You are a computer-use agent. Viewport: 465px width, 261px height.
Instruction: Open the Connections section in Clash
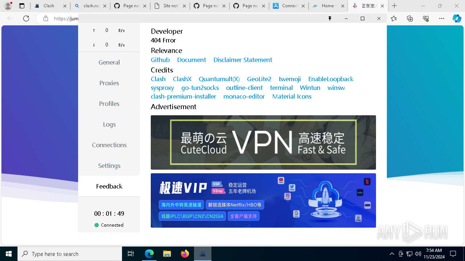pos(109,145)
